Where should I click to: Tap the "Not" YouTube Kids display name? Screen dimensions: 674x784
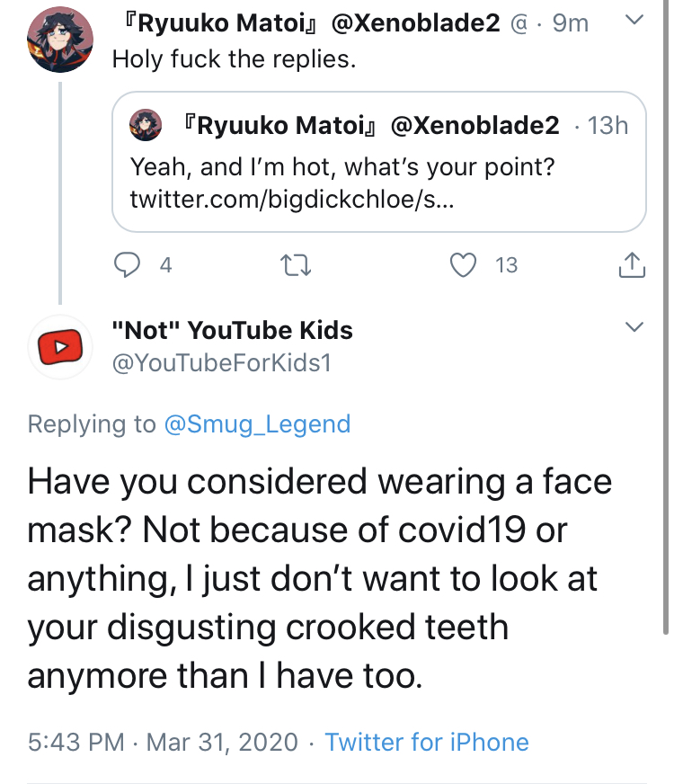coord(233,330)
